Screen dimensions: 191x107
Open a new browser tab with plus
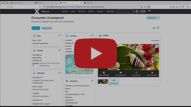(110, 3)
